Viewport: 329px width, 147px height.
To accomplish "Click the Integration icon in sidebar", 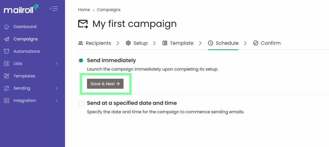I will 6,100.
